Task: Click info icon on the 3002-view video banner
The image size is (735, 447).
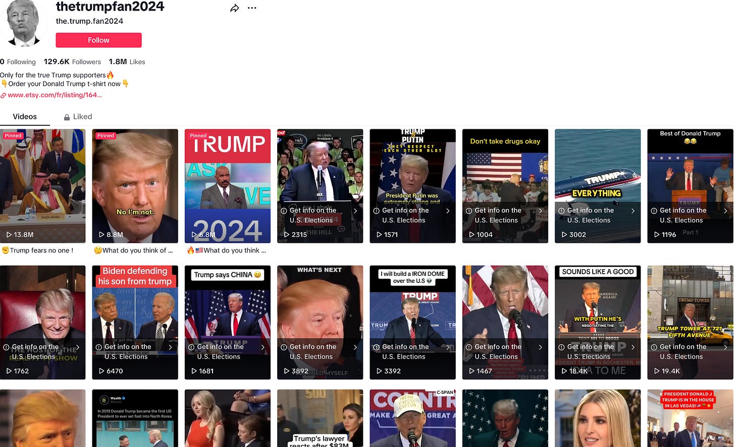Action: 561,211
